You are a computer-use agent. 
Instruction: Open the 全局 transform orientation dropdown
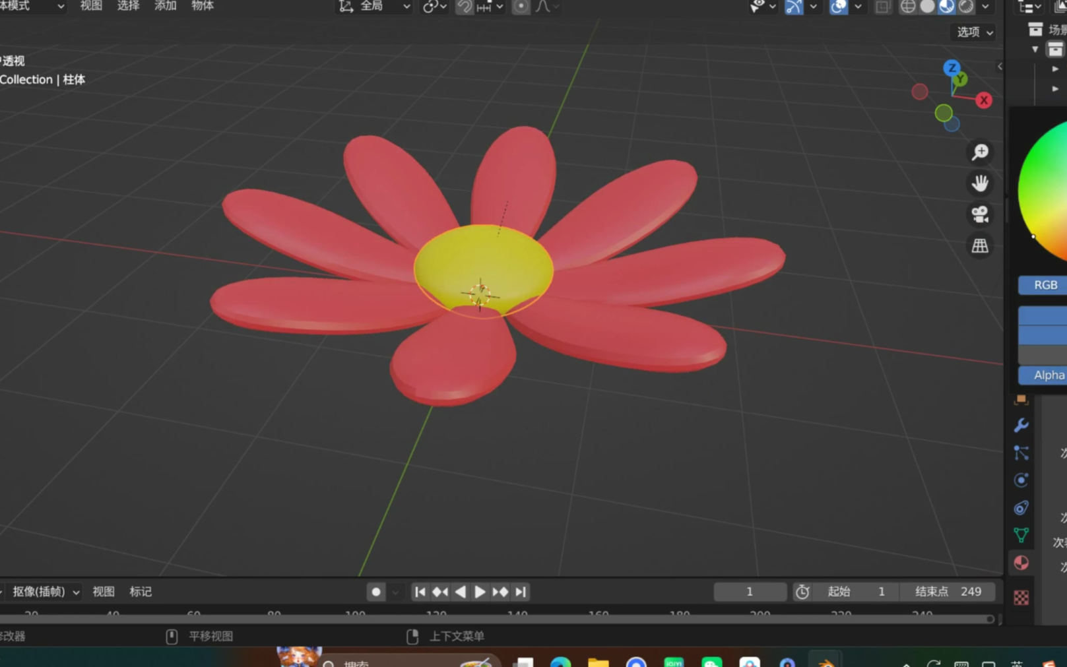pos(374,7)
